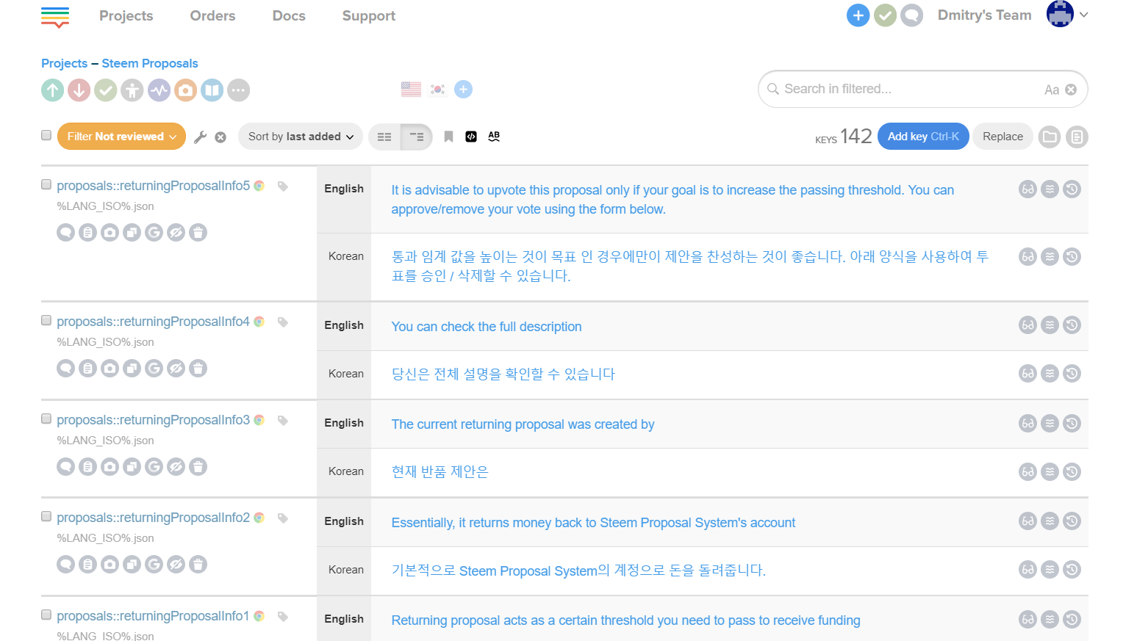This screenshot has height=641, width=1137.
Task: Expand the user menu chevron beside the avatar
Action: [x=1083, y=15]
